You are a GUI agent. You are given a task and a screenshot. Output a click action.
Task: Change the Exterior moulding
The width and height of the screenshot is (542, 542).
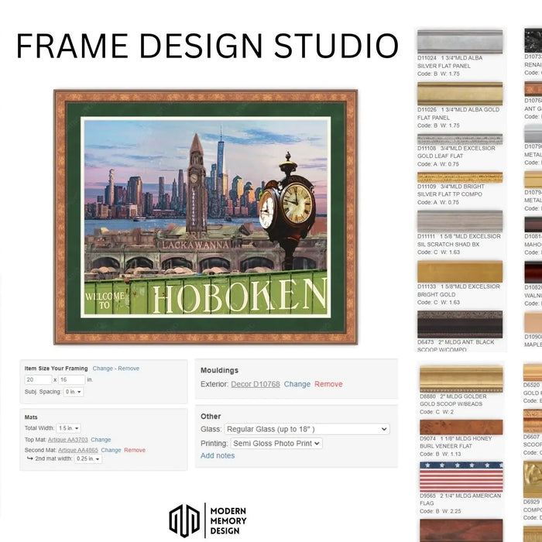[297, 384]
